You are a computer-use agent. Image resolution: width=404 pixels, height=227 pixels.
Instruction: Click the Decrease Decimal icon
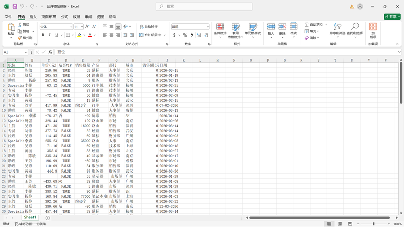(x=206, y=35)
